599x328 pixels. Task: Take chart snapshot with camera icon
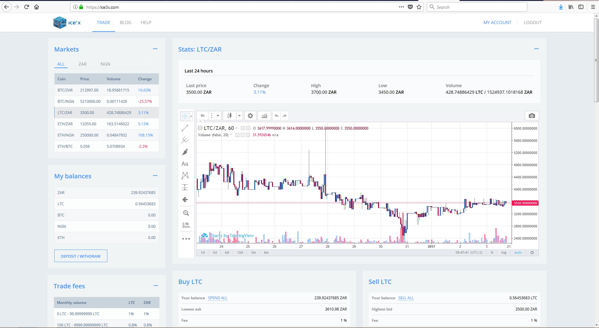click(532, 116)
